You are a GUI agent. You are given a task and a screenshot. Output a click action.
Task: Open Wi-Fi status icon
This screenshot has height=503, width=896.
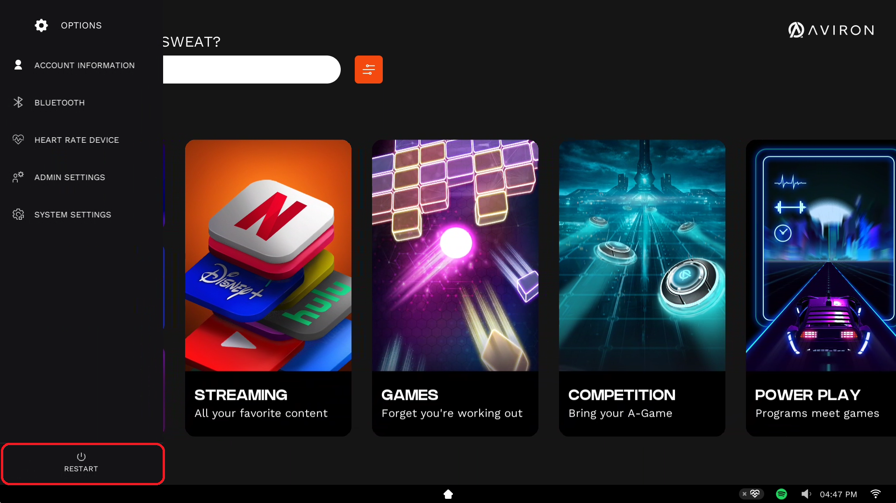point(875,494)
